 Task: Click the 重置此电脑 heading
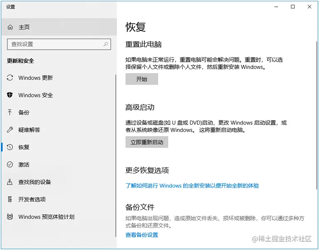pyautogui.click(x=144, y=44)
